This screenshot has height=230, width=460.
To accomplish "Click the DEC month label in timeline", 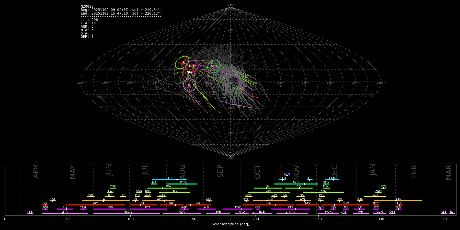I will pyautogui.click(x=335, y=172).
